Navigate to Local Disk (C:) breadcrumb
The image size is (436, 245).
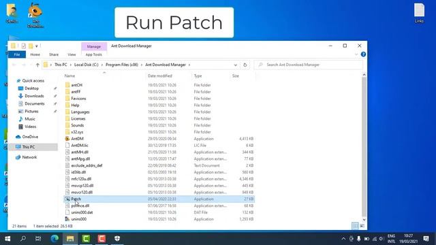[87, 65]
